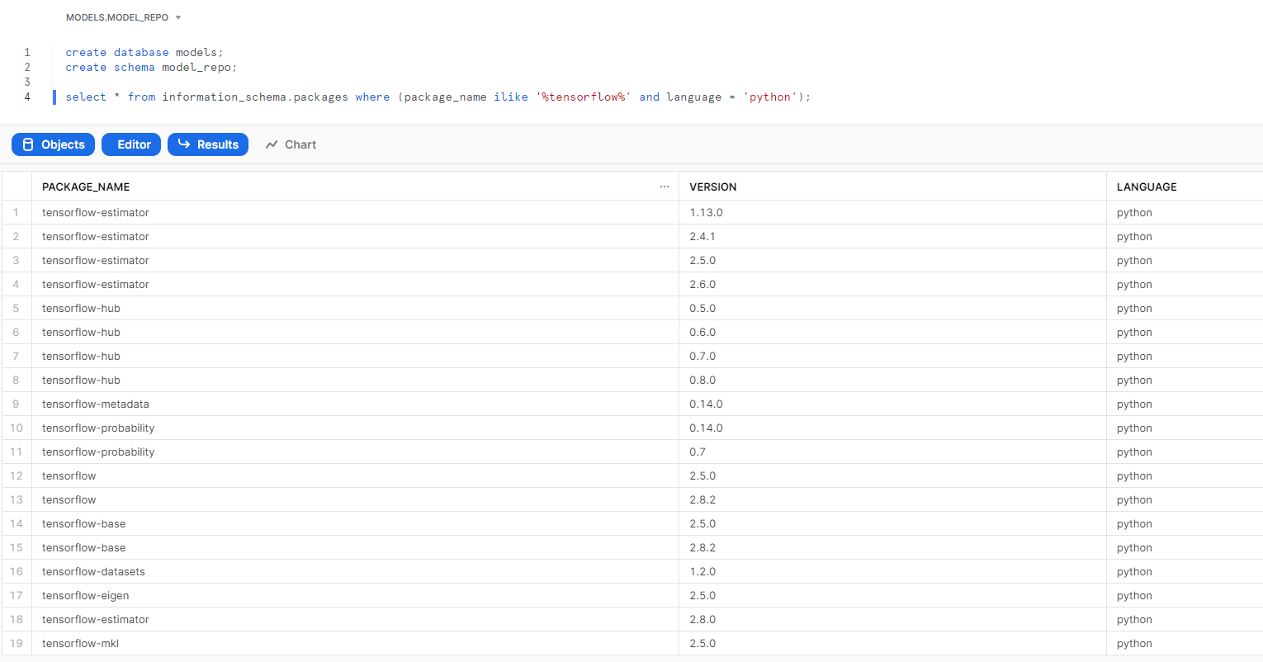The width and height of the screenshot is (1263, 662).
Task: Open PACKAGE_NAME column options menu
Action: (665, 187)
